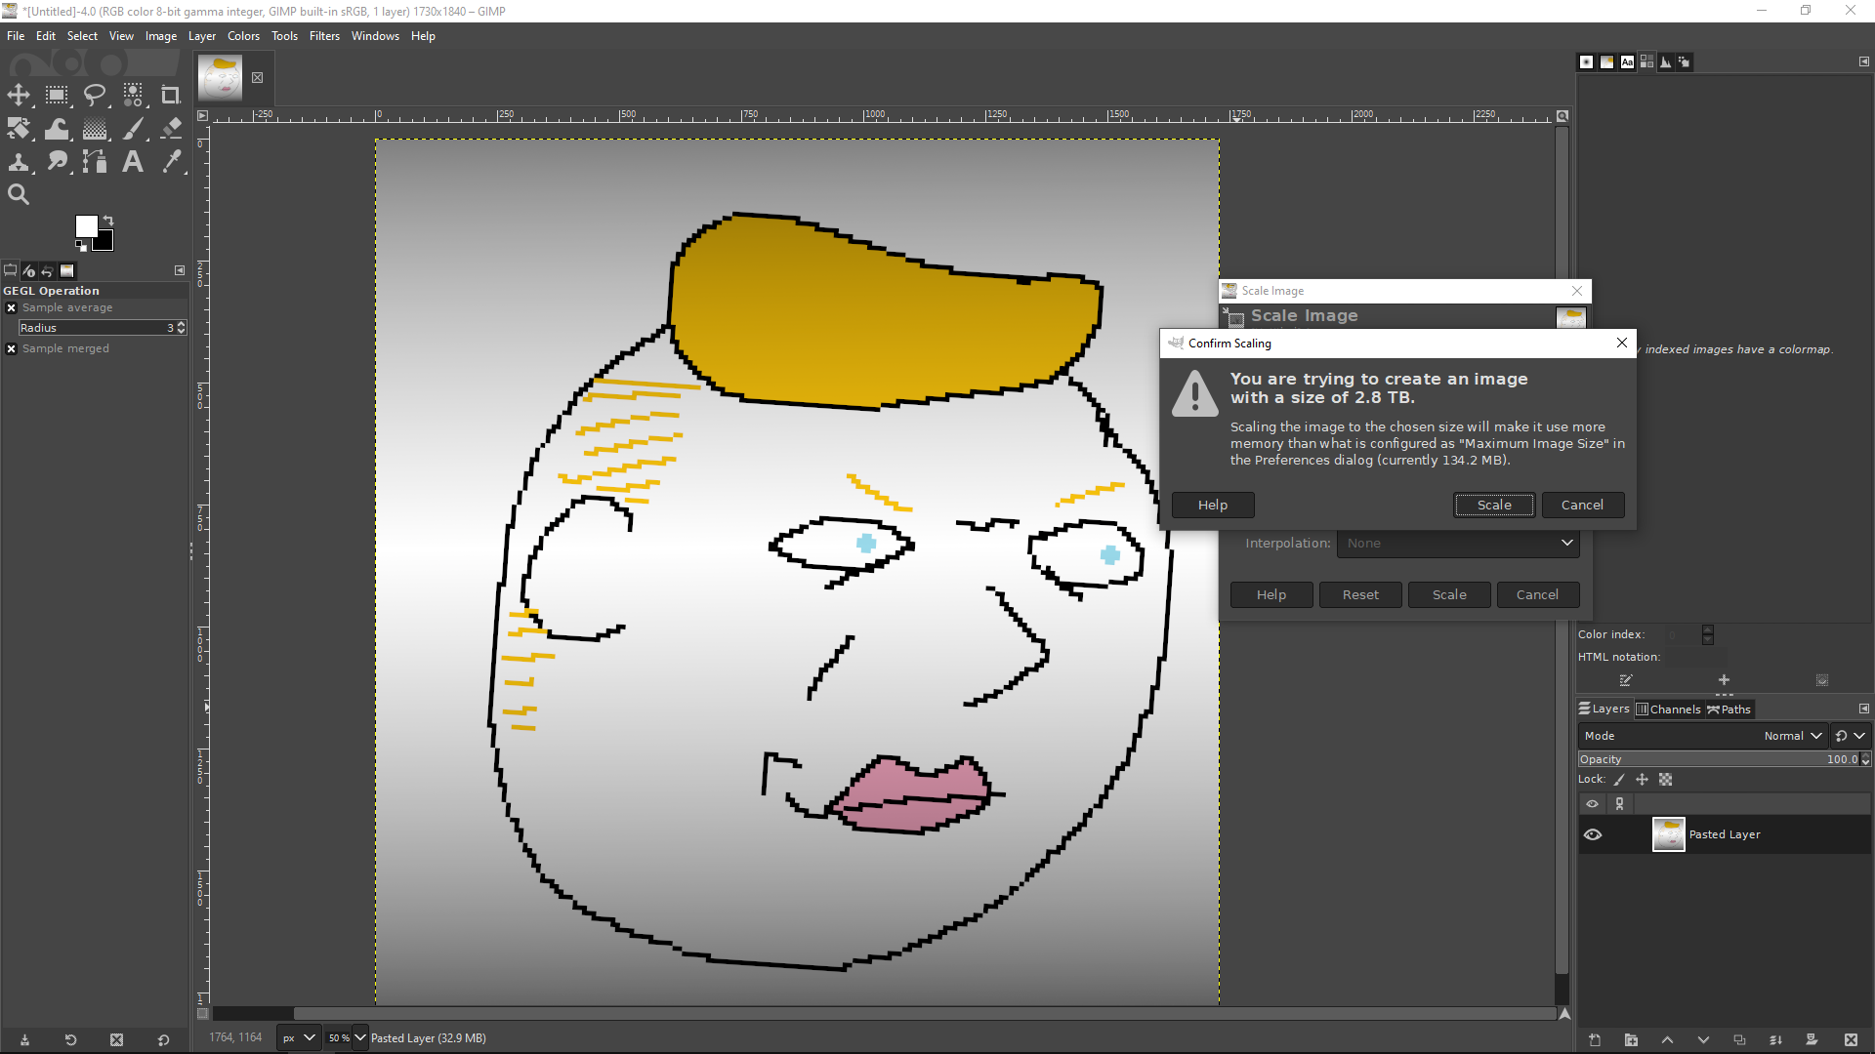Click the white foreground color swatch
The image size is (1875, 1054).
(x=86, y=226)
